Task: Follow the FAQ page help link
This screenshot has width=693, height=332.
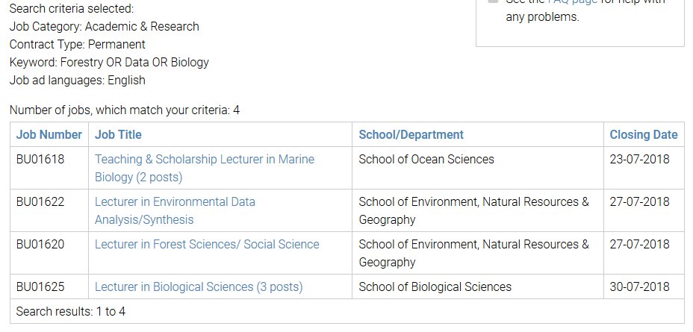Action: click(571, 2)
